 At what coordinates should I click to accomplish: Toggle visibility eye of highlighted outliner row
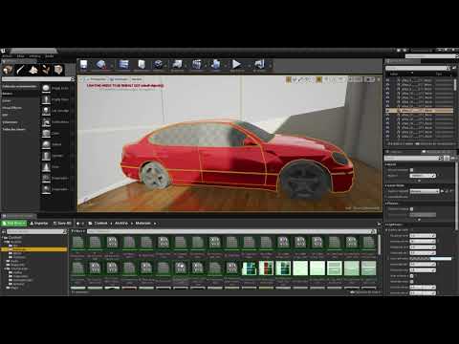click(x=388, y=111)
